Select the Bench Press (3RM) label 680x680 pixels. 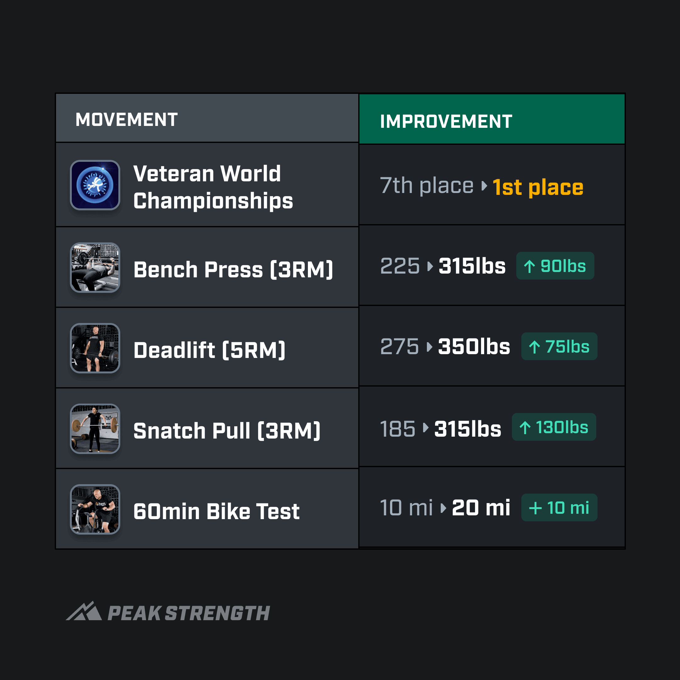click(x=233, y=269)
